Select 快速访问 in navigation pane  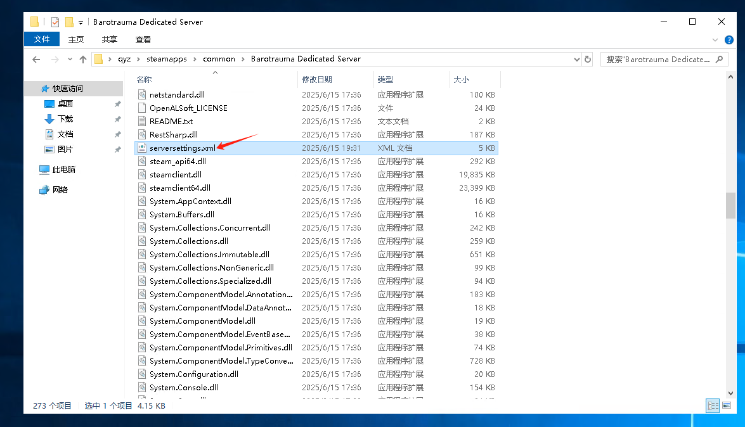(x=67, y=88)
